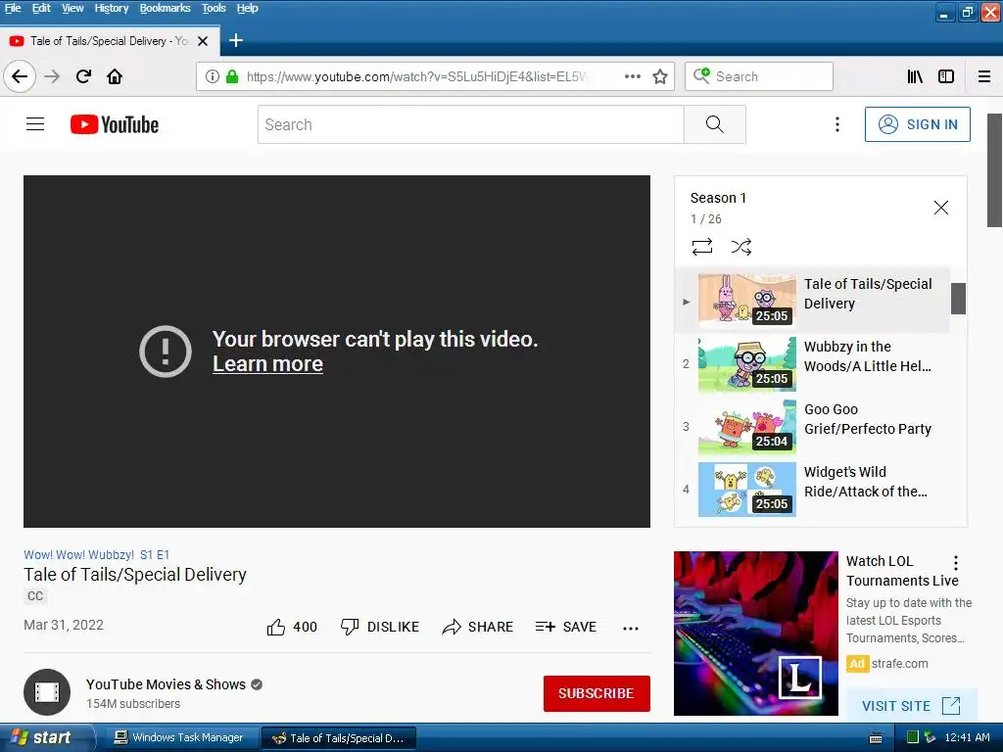Toggle shuffle playlist icon
Image resolution: width=1003 pixels, height=752 pixels.
(x=741, y=247)
